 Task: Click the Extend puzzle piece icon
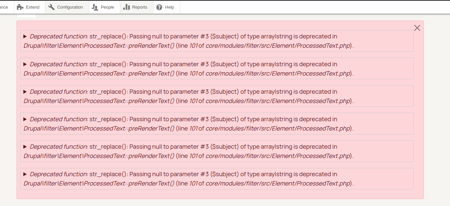click(20, 7)
